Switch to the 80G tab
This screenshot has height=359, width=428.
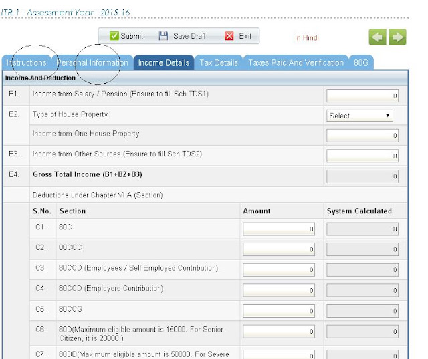point(361,62)
